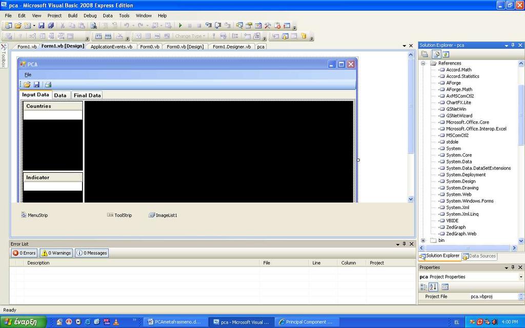This screenshot has width=525, height=328.
Task: Select the Final Data tab in PCA form
Action: 87,95
